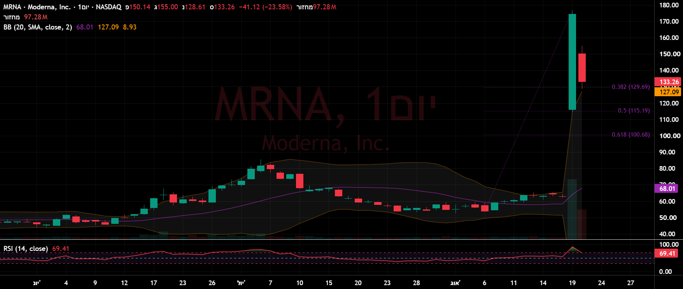
Task: Click the date 6 on the time axis
Action: (x=485, y=283)
